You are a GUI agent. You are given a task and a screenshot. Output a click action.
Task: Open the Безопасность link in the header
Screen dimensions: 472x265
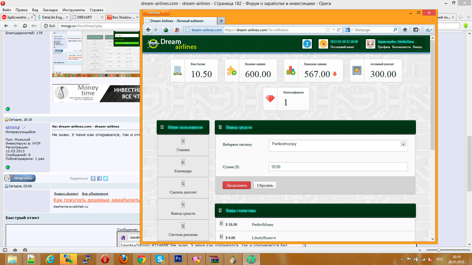point(401,47)
